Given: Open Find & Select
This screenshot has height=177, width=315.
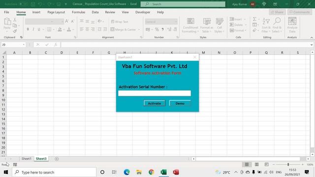Looking at the screenshot, I should pos(277,25).
